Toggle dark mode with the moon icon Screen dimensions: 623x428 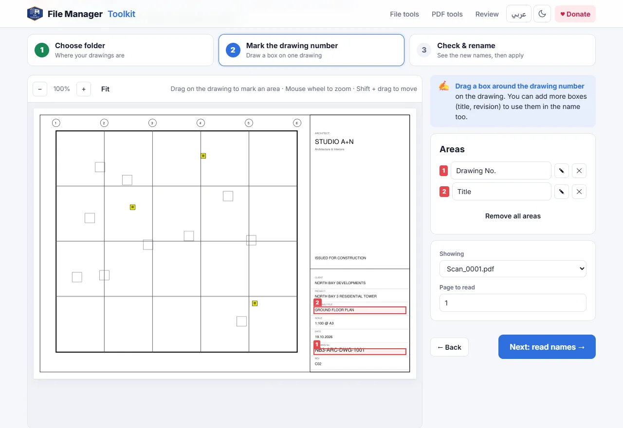coord(542,14)
